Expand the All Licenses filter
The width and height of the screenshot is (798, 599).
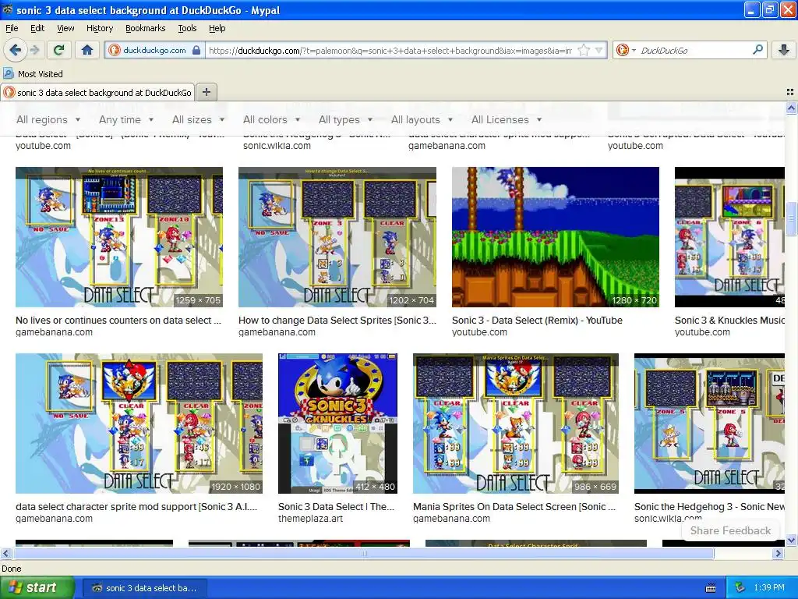[507, 119]
